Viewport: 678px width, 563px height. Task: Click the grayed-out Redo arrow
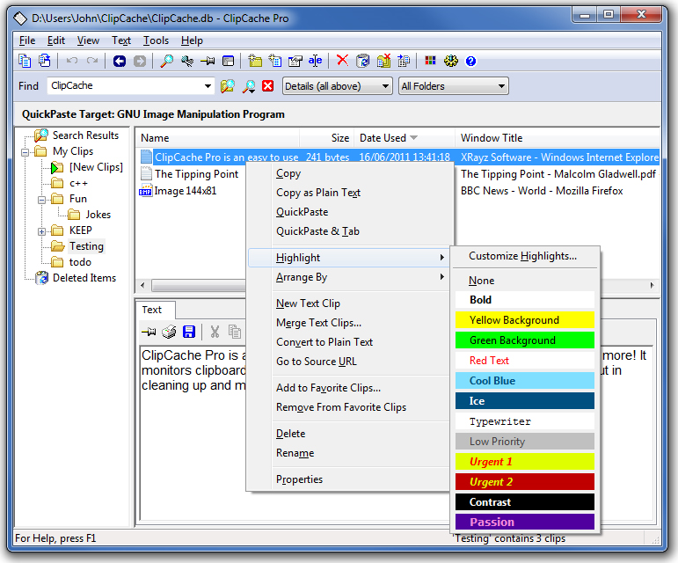point(91,61)
